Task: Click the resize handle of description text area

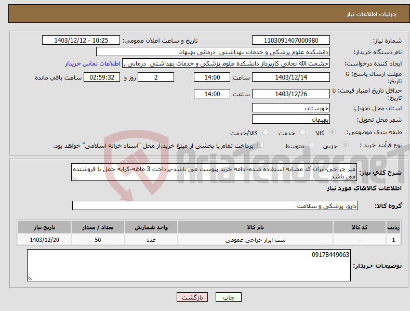Action: pyautogui.click(x=74, y=178)
